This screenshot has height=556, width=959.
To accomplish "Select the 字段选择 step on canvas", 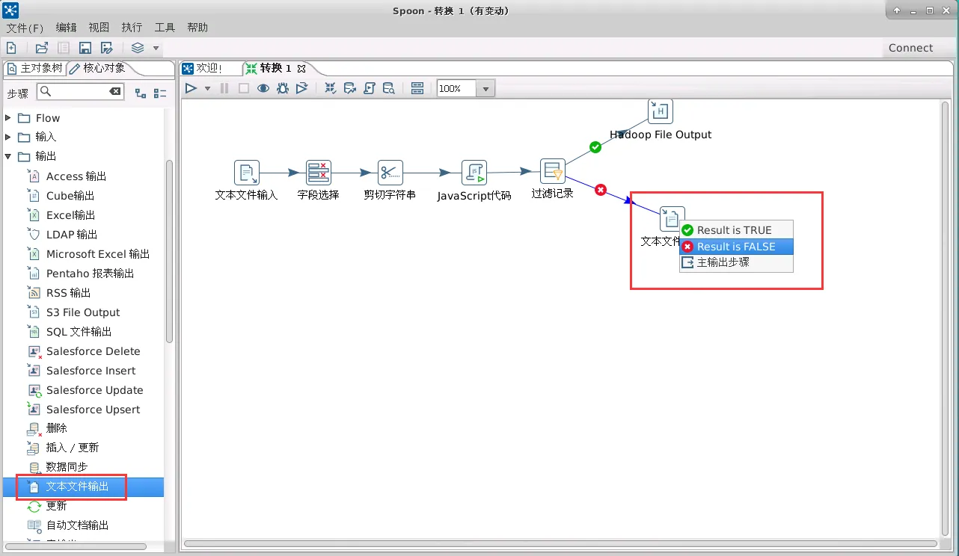I will [x=318, y=173].
